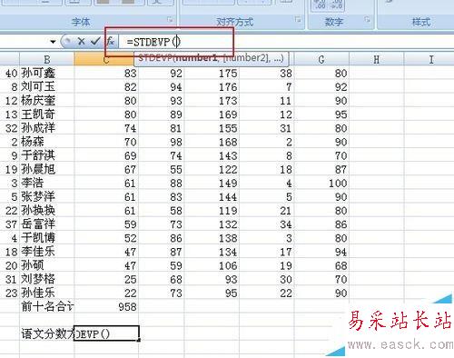Click the cell with value 176
454x358 pixels.
tap(212, 86)
